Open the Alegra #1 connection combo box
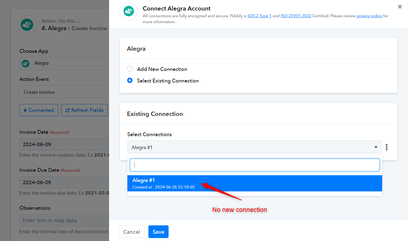 [x=254, y=147]
